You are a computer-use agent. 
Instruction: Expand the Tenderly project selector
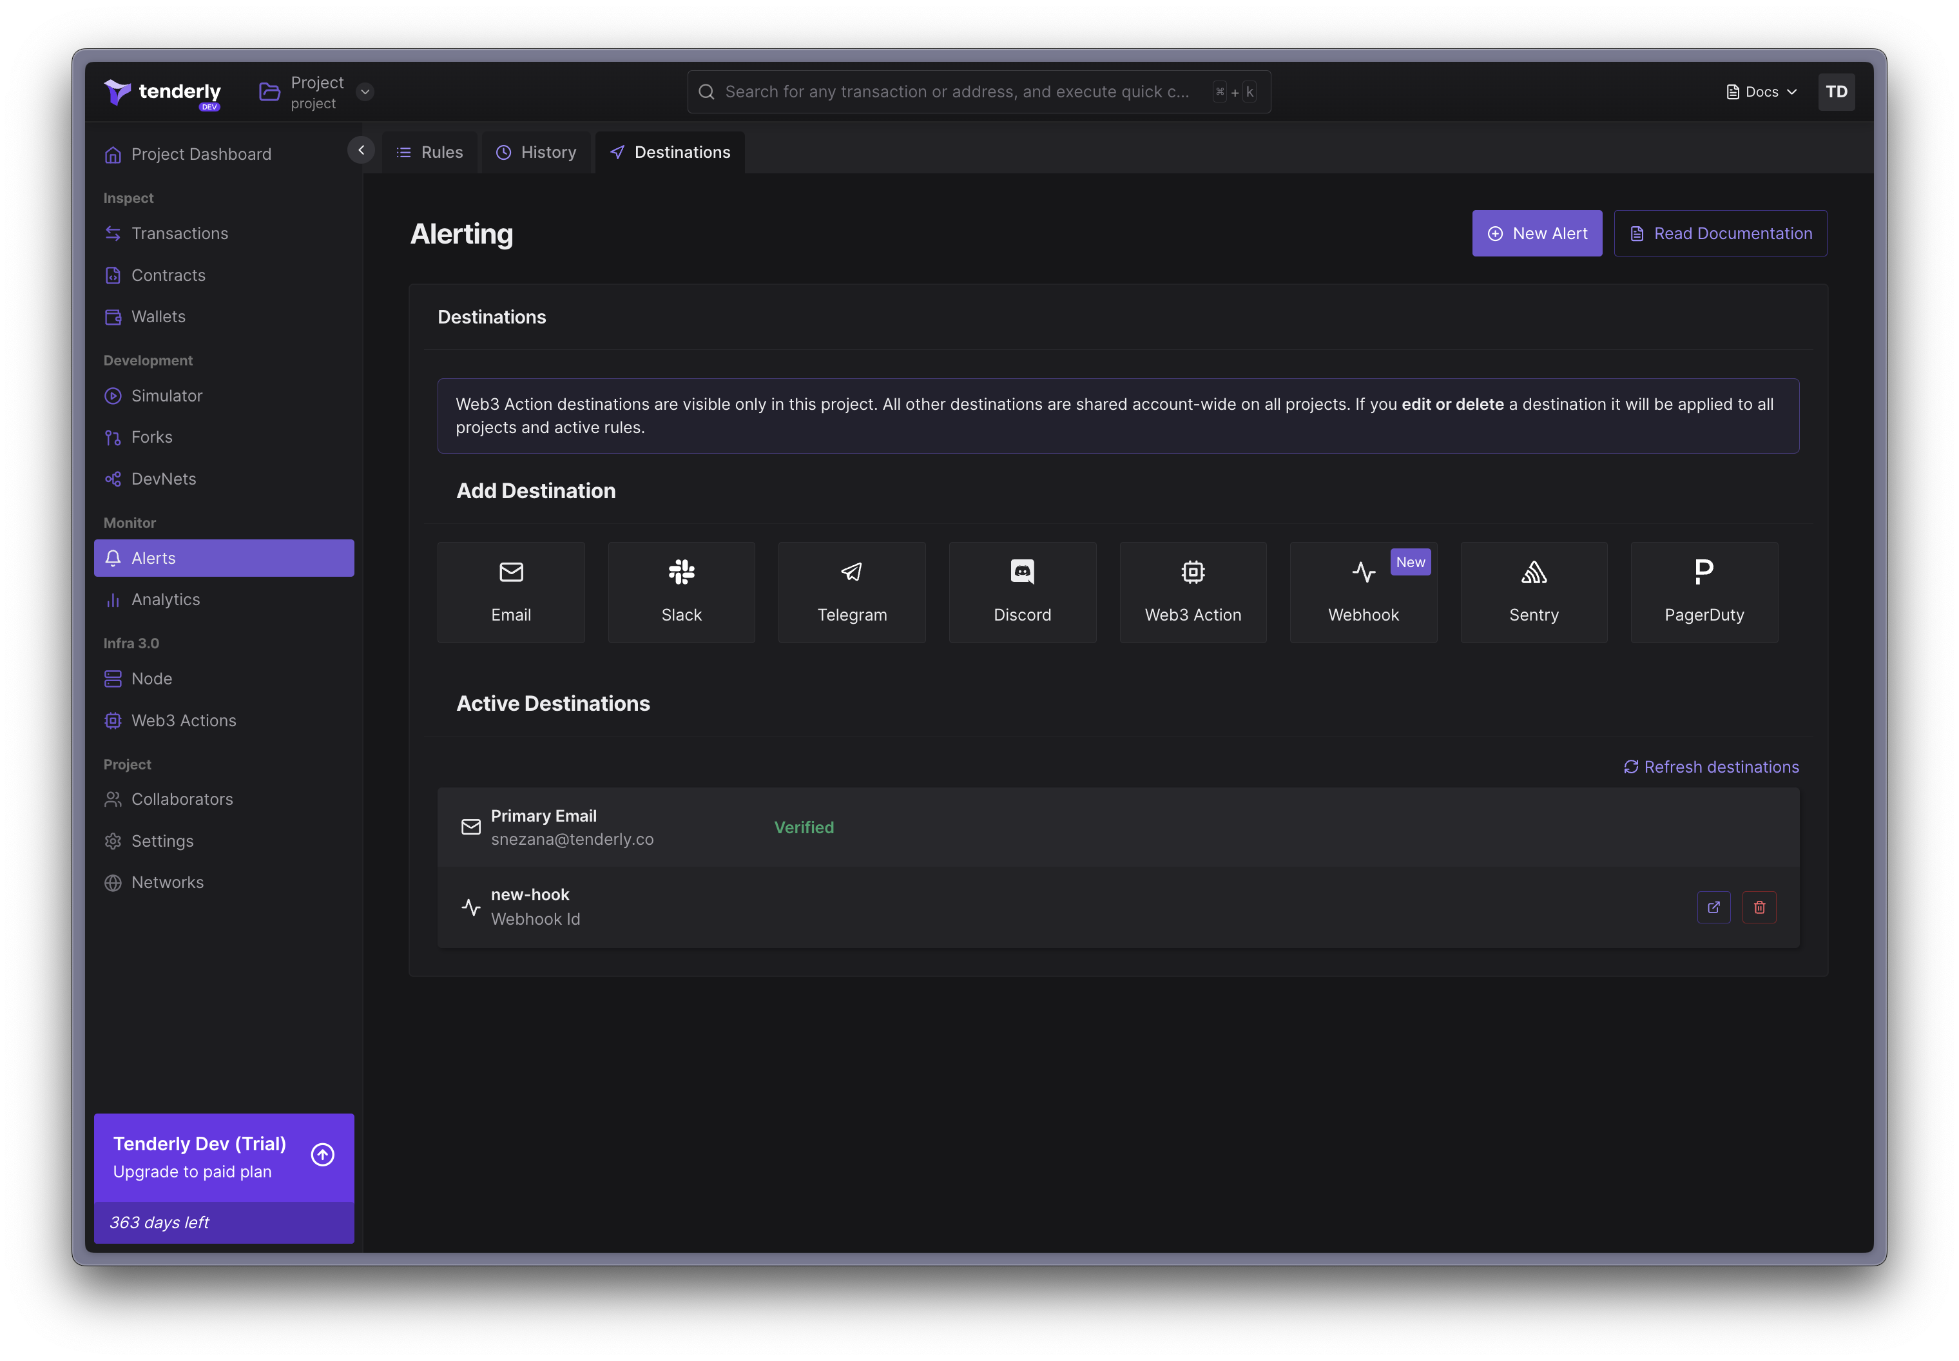368,92
